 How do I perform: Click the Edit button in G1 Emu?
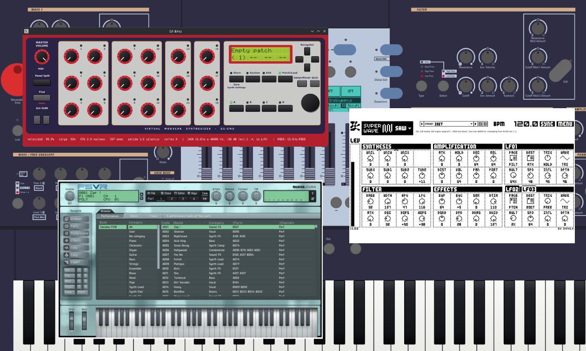click(x=269, y=79)
